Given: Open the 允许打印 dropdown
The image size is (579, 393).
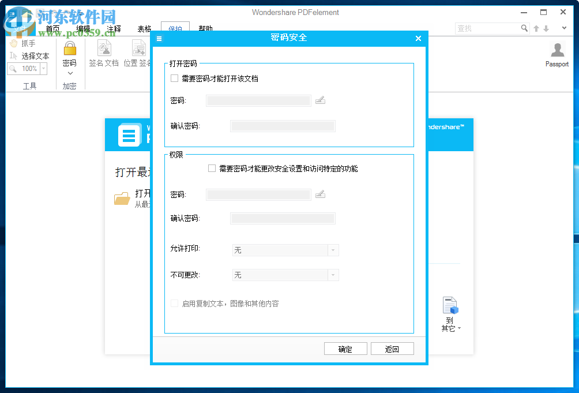Looking at the screenshot, I should 333,250.
